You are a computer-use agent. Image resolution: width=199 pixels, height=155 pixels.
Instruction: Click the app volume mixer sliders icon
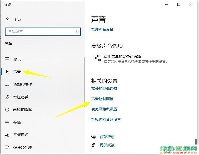click(x=98, y=58)
